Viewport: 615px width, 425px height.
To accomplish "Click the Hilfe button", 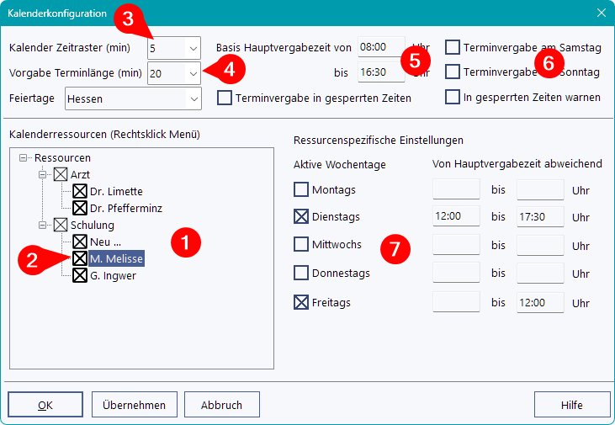I will point(571,405).
